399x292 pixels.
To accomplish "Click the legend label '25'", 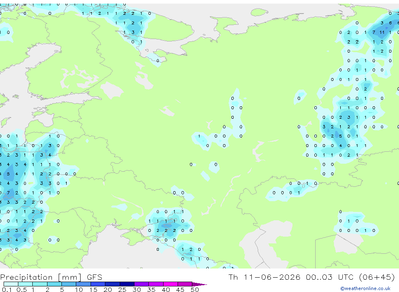I will [122, 290].
